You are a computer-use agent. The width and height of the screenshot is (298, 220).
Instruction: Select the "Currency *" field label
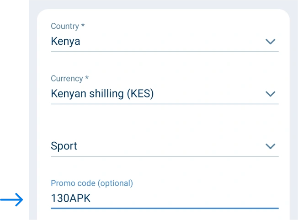(x=69, y=79)
